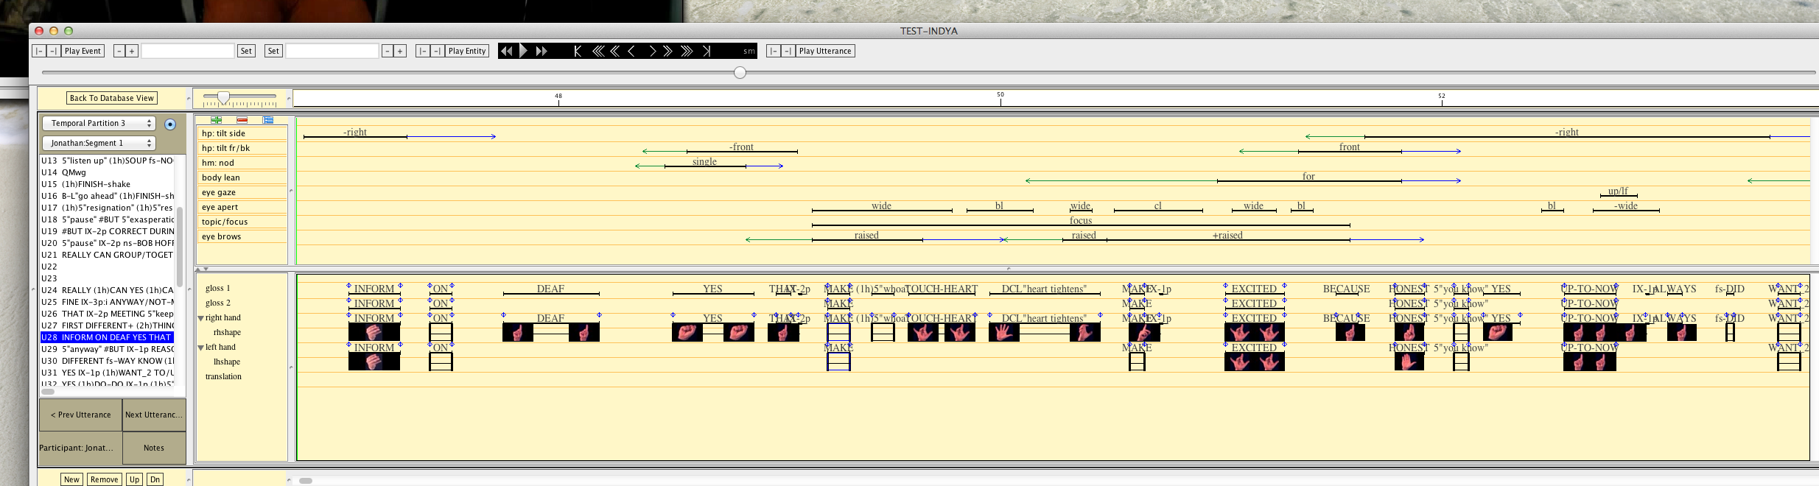Click the blue circular target icon beside Temporal Partition
This screenshot has width=1819, height=486.
[x=170, y=124]
